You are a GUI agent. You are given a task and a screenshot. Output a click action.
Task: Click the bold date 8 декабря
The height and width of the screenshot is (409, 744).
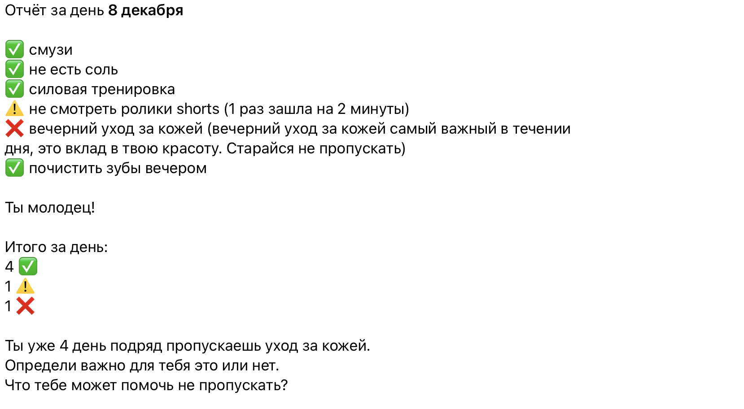click(145, 10)
